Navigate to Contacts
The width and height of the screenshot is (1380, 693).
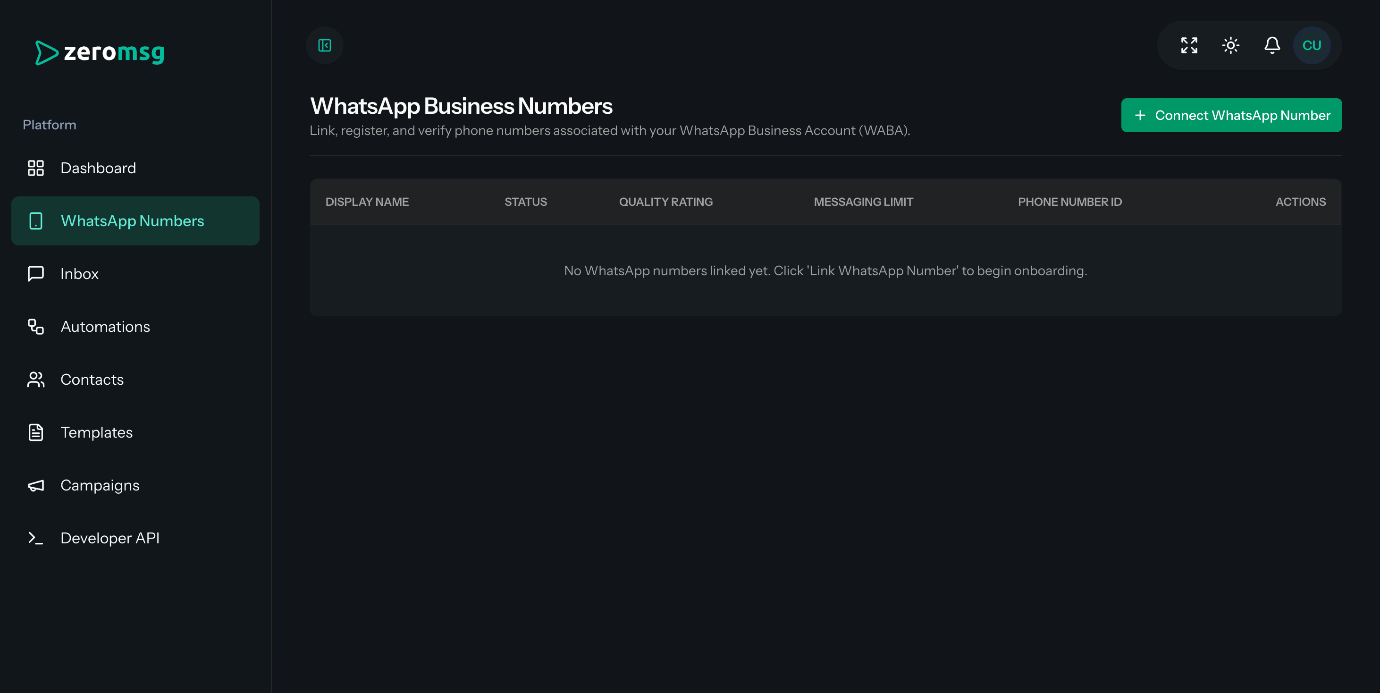click(x=135, y=380)
